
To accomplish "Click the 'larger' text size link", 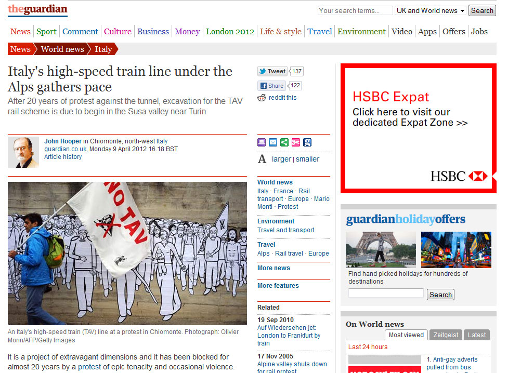I will (281, 159).
